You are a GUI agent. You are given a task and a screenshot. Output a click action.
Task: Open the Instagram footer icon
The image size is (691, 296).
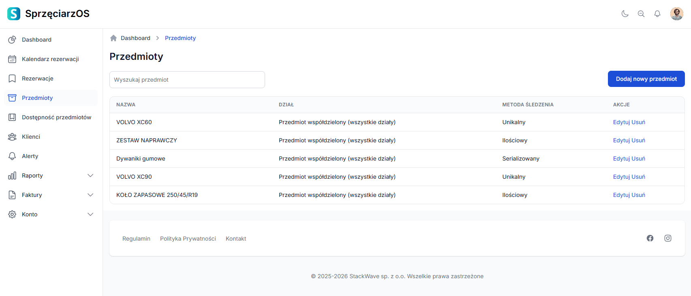pyautogui.click(x=668, y=238)
